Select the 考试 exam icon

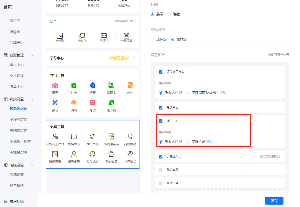point(93,103)
